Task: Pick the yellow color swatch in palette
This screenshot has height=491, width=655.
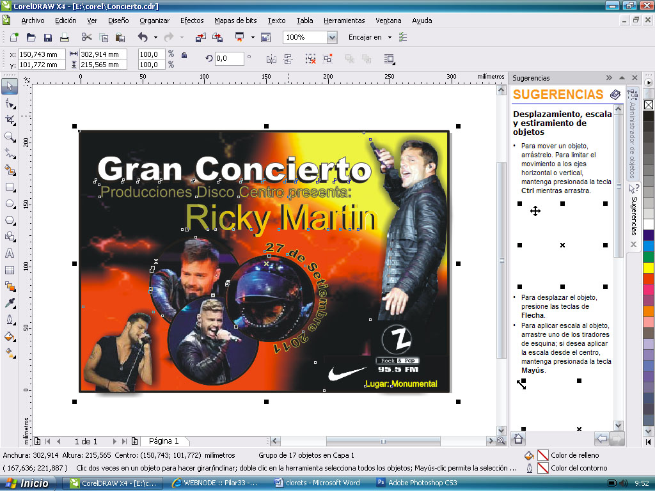Action: click(x=649, y=267)
